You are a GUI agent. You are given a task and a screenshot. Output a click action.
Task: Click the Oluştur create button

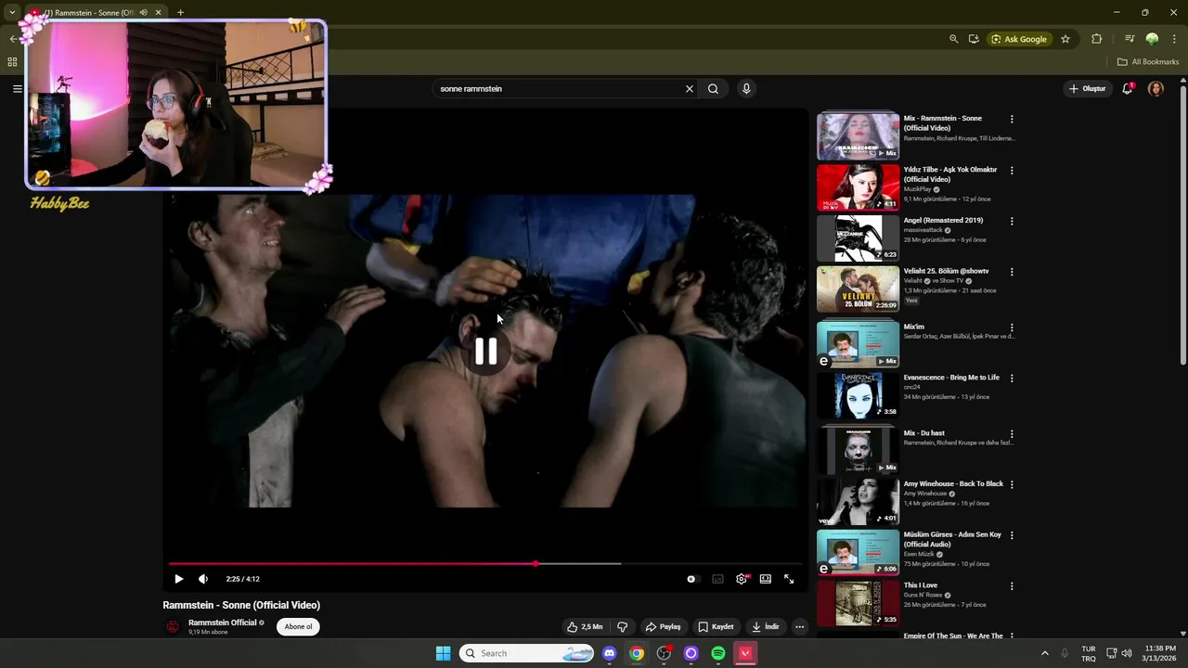point(1087,89)
